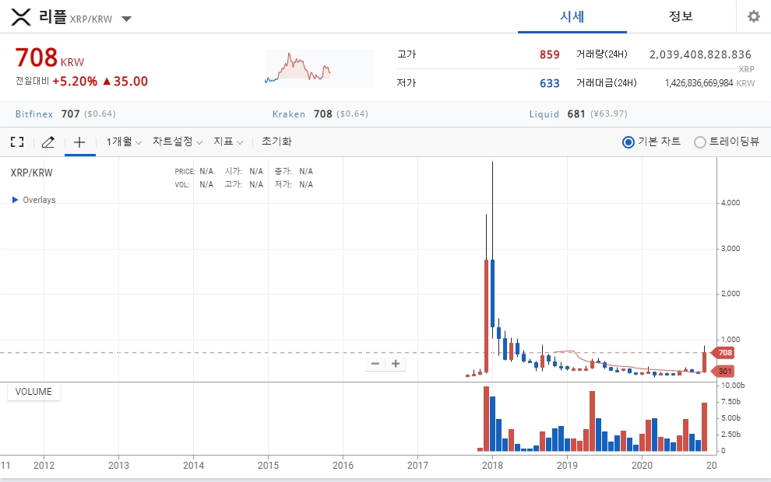Screen dimensions: 771x482
Task: Select the 기본 차트 radio option
Action: pos(628,142)
